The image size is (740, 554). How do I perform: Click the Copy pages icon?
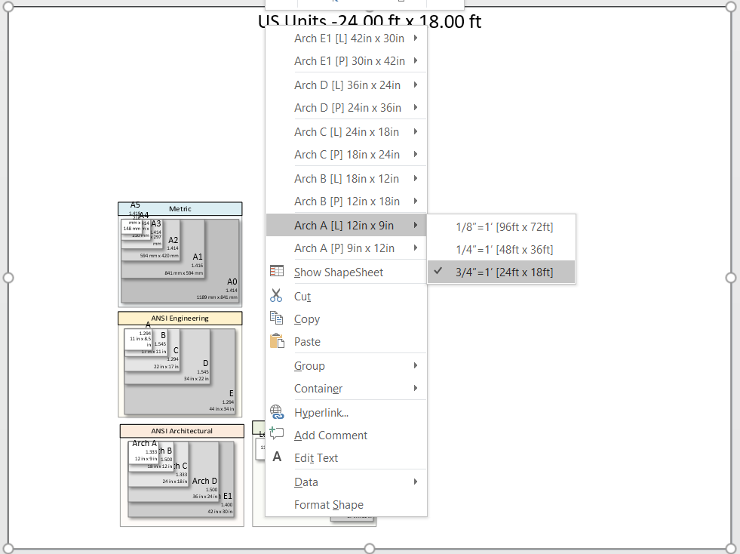click(276, 319)
